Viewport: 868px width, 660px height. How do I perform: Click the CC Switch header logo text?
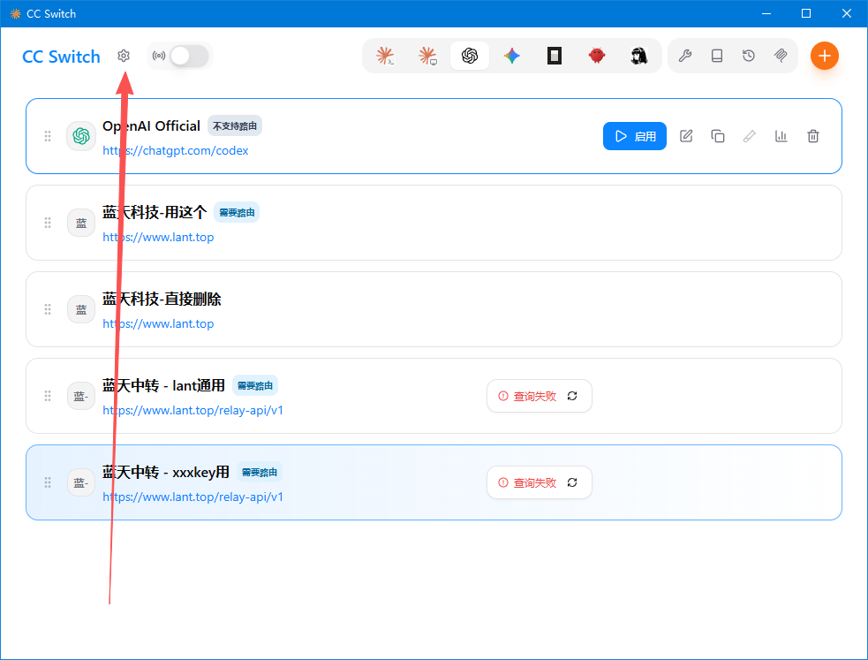point(61,57)
